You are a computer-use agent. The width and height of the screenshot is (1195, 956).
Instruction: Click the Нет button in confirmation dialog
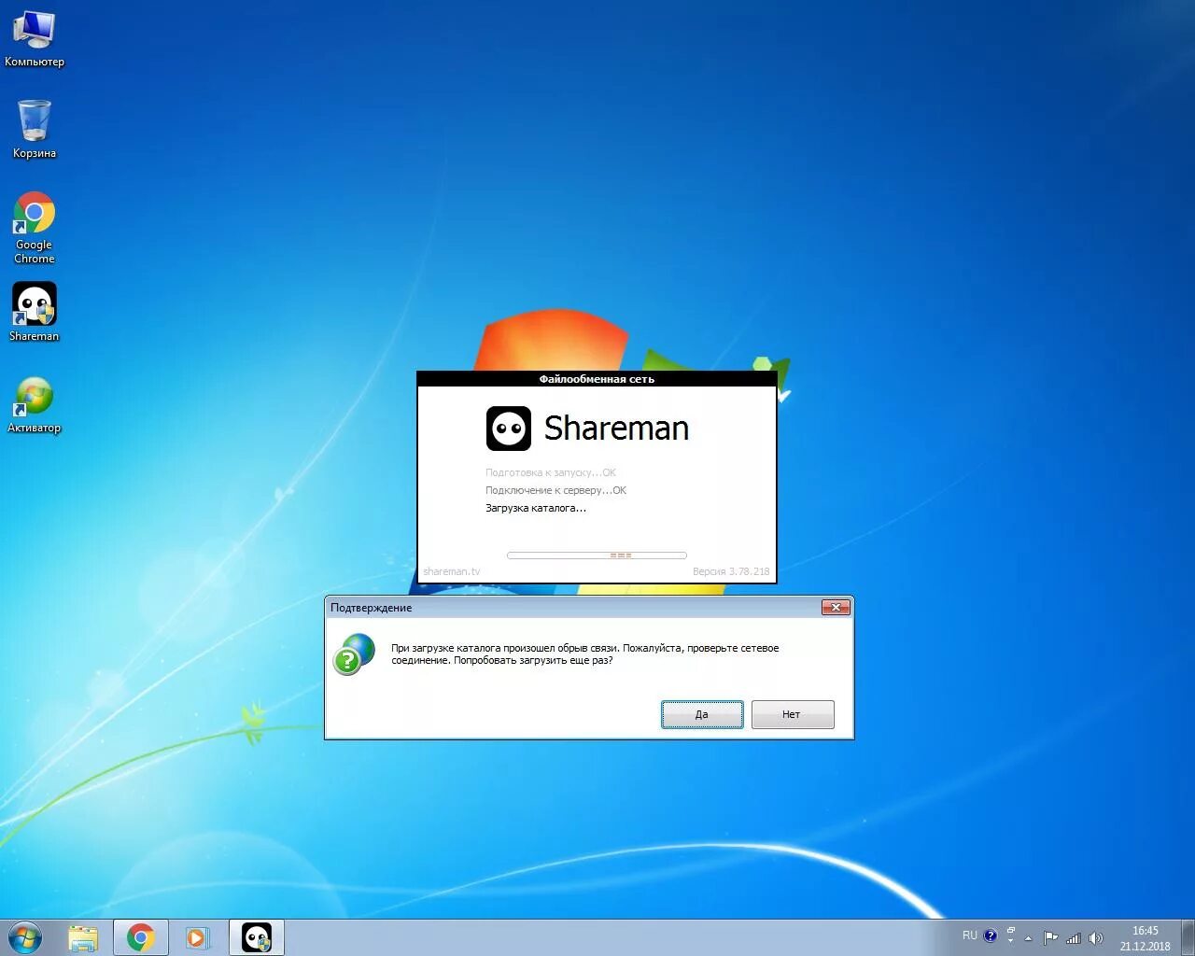pos(793,714)
